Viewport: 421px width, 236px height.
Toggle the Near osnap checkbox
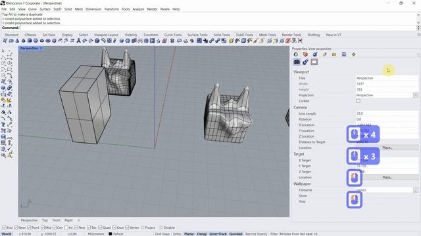(16, 227)
